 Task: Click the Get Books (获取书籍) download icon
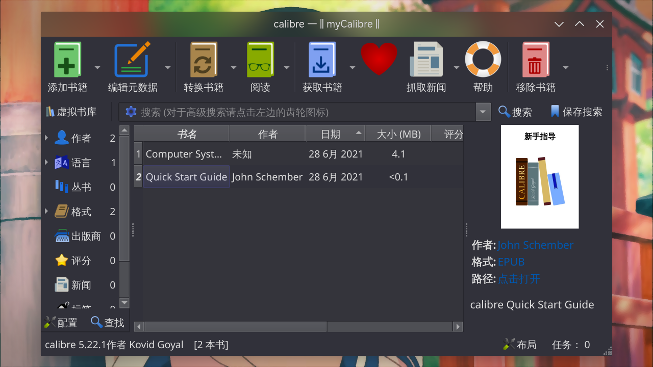(322, 60)
